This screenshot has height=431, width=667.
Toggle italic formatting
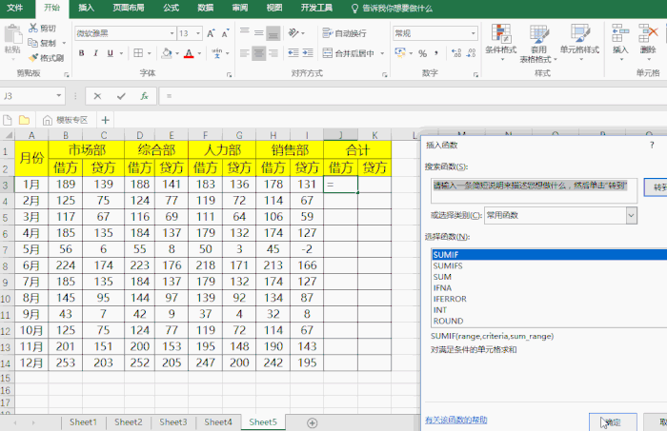pyautogui.click(x=95, y=53)
